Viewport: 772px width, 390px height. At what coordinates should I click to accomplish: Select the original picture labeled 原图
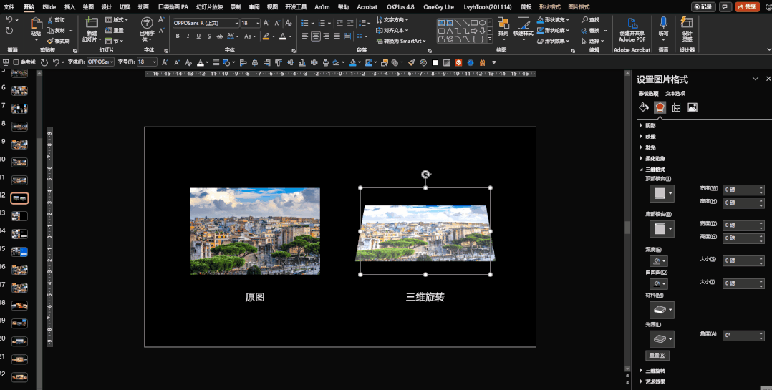tap(255, 230)
